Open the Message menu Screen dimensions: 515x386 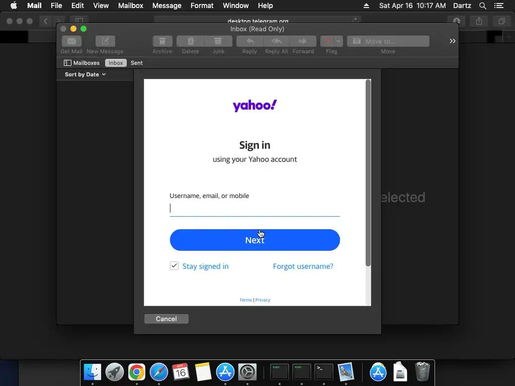point(167,6)
